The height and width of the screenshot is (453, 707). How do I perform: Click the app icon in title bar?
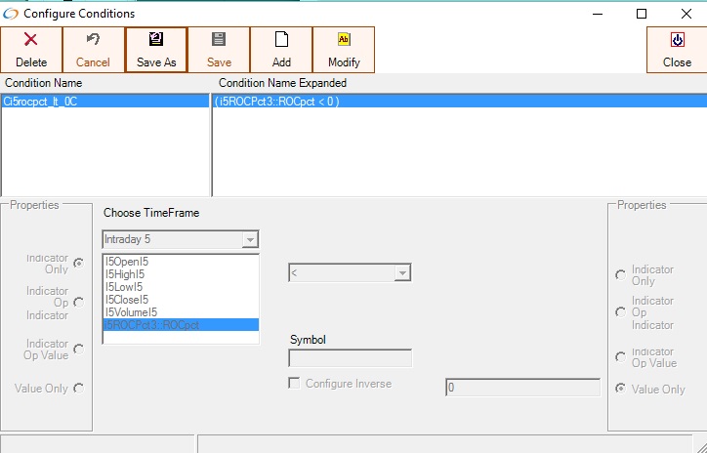(x=12, y=14)
